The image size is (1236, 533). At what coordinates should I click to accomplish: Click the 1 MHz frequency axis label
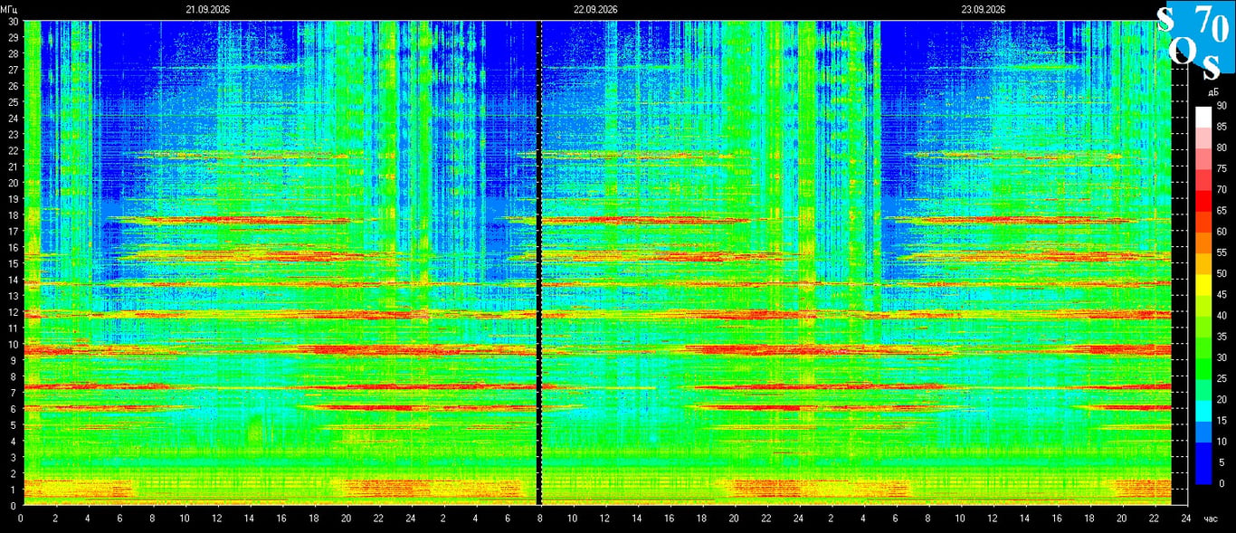[x=14, y=490]
